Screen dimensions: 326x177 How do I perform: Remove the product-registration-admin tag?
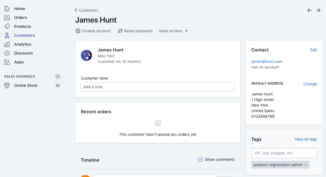pyautogui.click(x=306, y=165)
